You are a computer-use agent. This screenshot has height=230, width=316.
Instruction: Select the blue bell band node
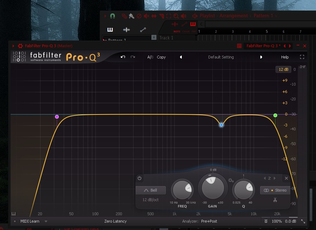coord(221,125)
